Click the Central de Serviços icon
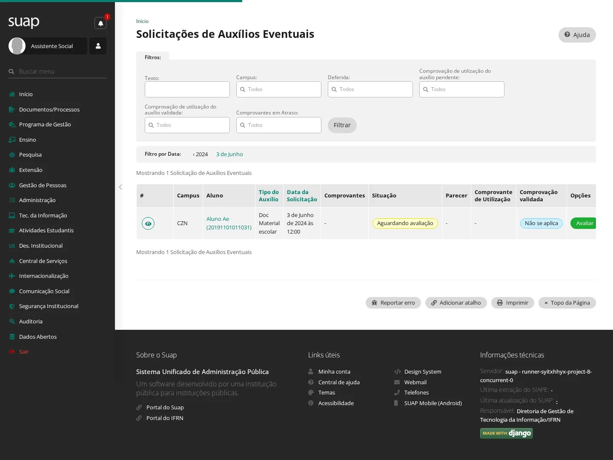 click(12, 261)
